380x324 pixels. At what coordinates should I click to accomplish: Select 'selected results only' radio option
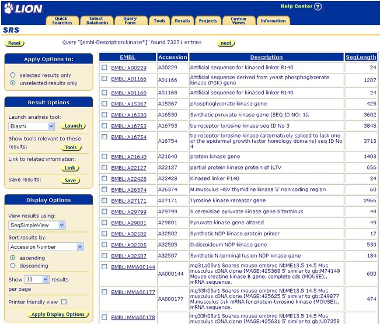click(x=13, y=75)
